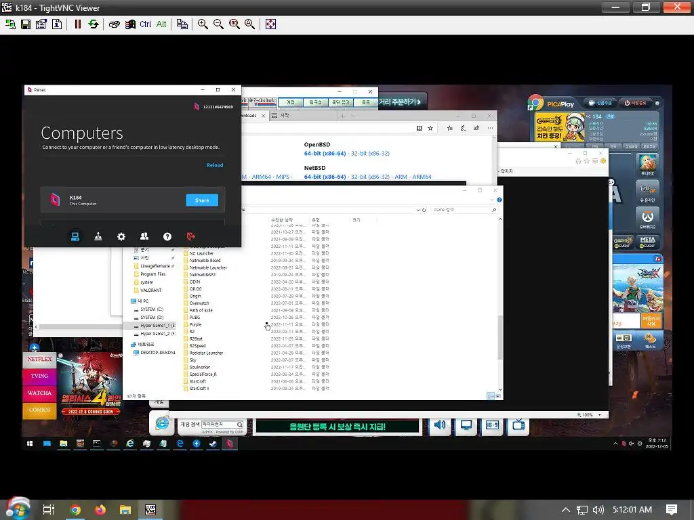Image resolution: width=694 pixels, height=520 pixels.
Task: Click Auto zoom magnifier icon
Action: pos(249,24)
